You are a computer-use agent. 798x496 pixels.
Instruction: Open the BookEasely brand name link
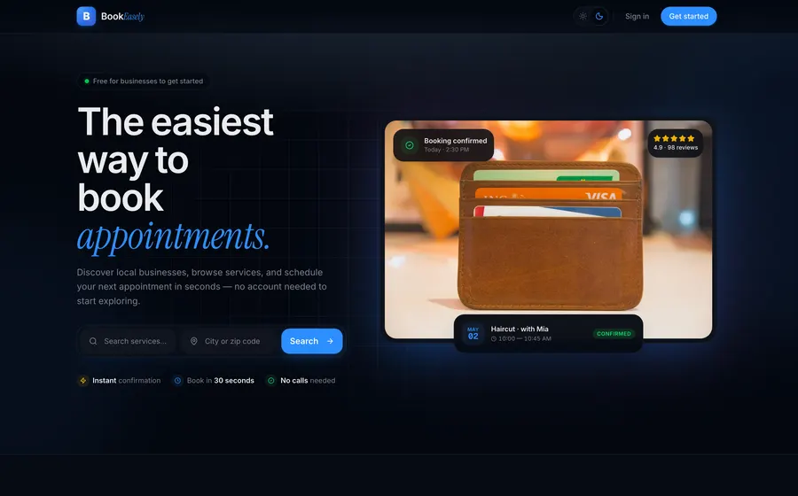[122, 16]
